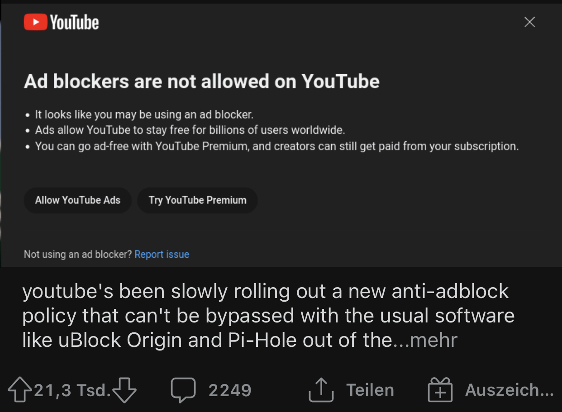This screenshot has height=412, width=562.
Task: Open comments via the speech bubble icon
Action: pyautogui.click(x=183, y=390)
